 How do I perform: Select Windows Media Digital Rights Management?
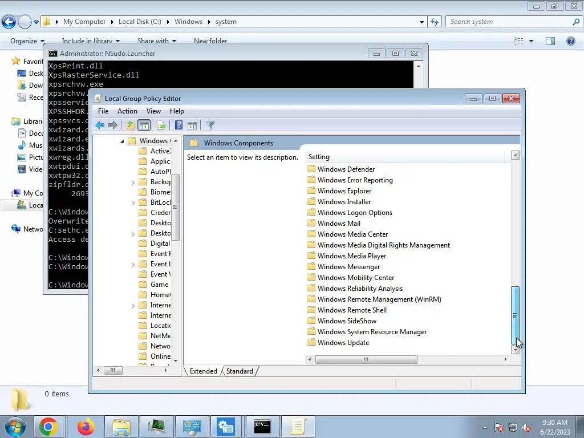[x=379, y=245]
